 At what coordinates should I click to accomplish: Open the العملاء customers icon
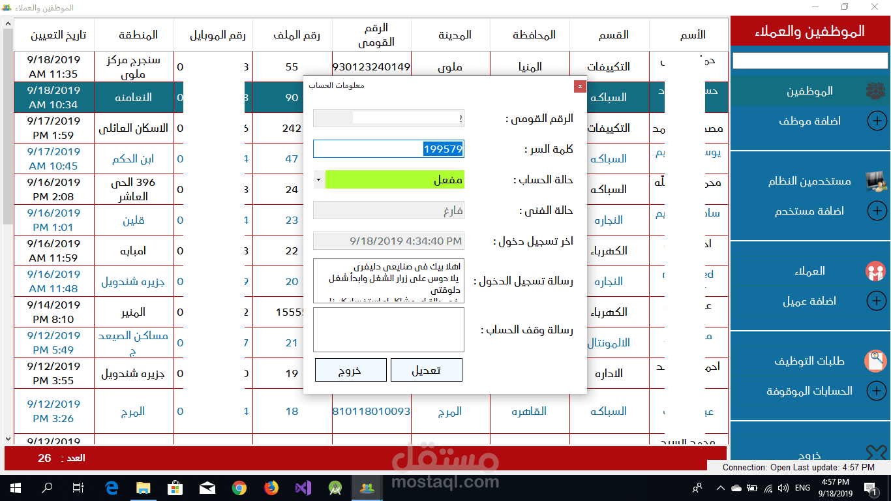(875, 271)
